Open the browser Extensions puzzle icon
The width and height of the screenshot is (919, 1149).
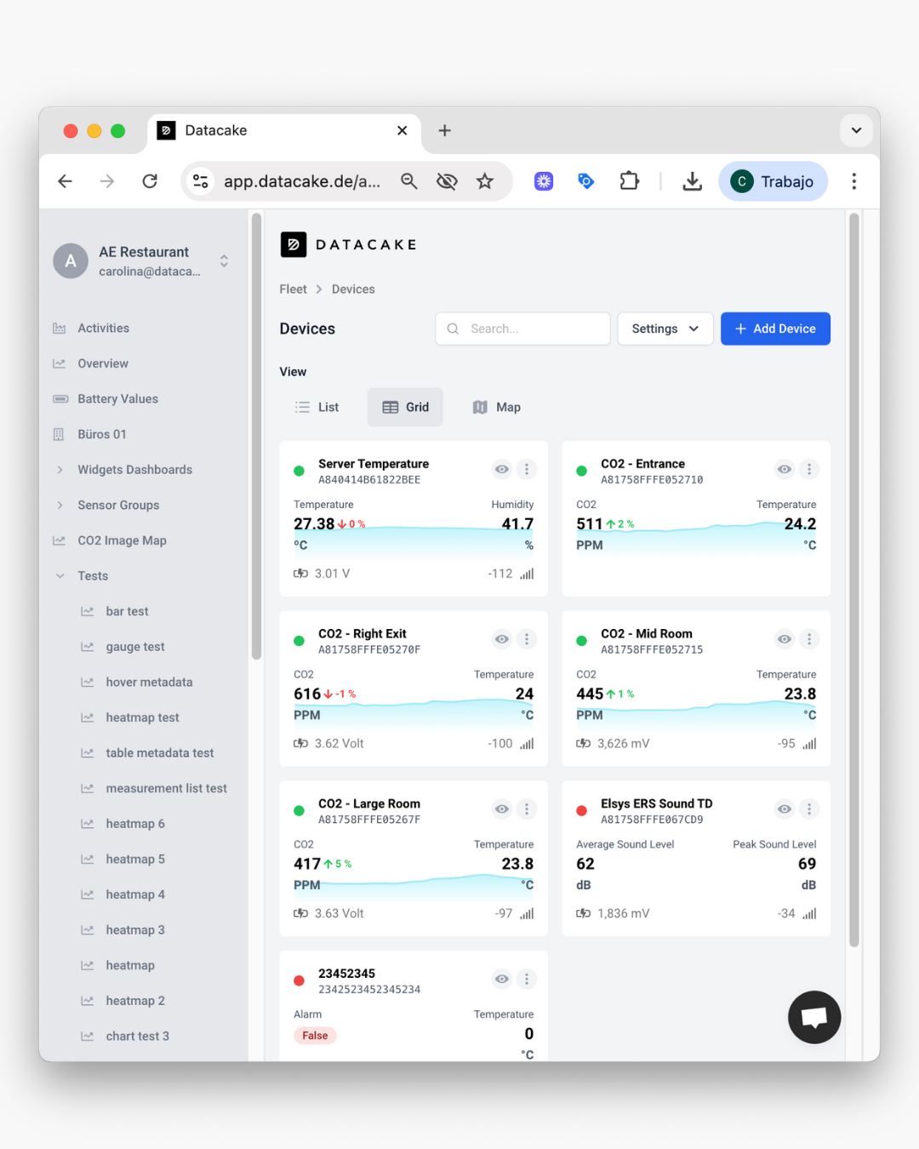pyautogui.click(x=629, y=181)
